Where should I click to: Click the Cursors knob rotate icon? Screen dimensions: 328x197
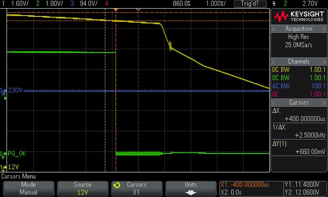(x=116, y=185)
